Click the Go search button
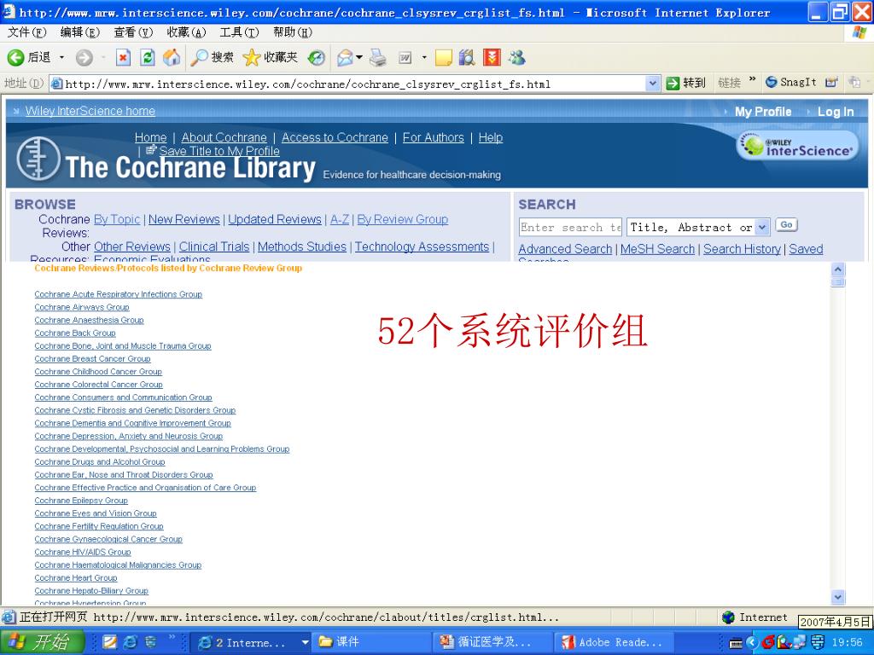Screen dimensions: 874x655 [x=786, y=224]
